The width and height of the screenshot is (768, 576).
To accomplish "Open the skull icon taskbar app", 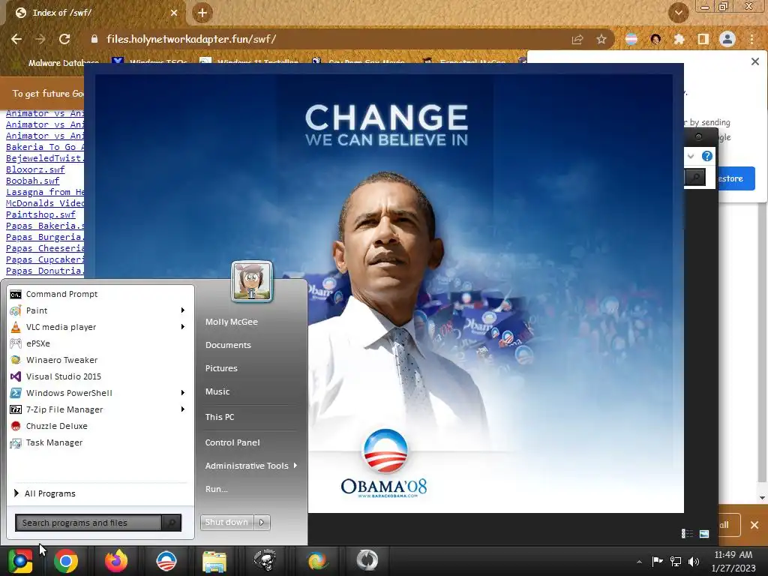I will coord(265,561).
